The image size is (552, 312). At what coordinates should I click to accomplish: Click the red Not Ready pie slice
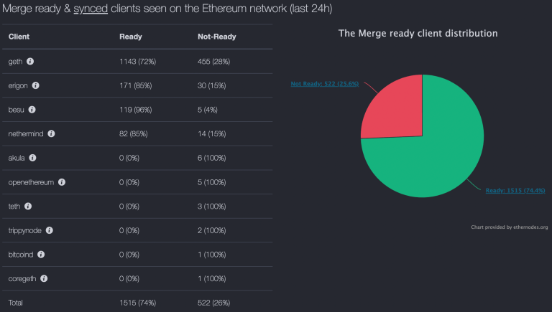pos(395,108)
